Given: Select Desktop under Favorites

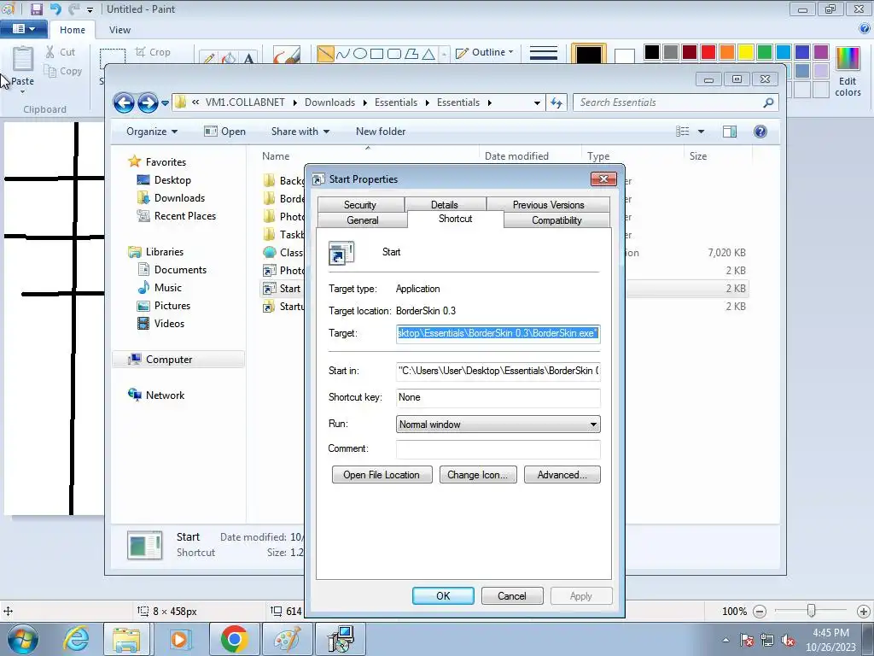Looking at the screenshot, I should (172, 180).
